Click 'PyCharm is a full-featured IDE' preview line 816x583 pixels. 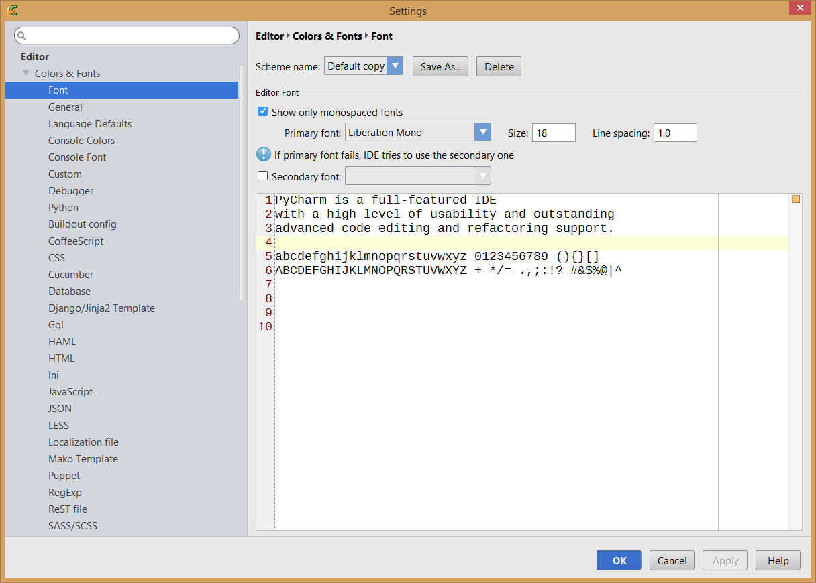tap(386, 200)
